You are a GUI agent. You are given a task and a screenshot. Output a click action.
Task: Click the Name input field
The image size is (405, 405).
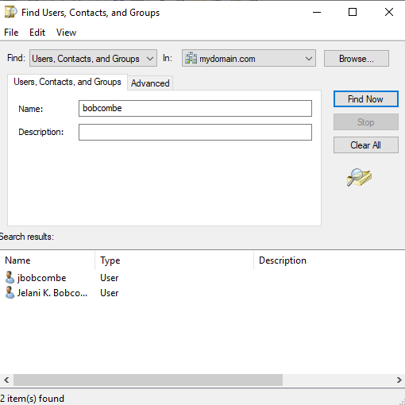pyautogui.click(x=195, y=108)
